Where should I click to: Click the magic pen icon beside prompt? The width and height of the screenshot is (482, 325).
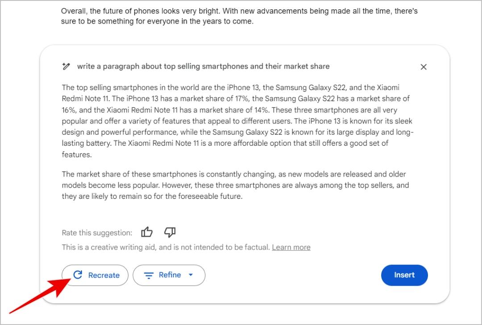tap(66, 67)
